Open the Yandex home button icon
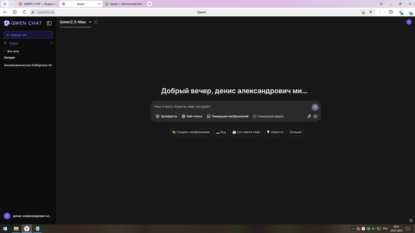This screenshot has height=233, width=415. [x=15, y=12]
